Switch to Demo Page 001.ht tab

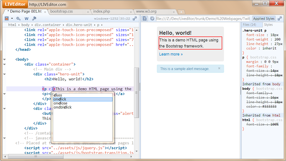pos(24,11)
